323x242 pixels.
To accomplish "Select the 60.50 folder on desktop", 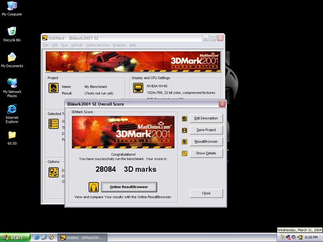I will pyautogui.click(x=12, y=138).
